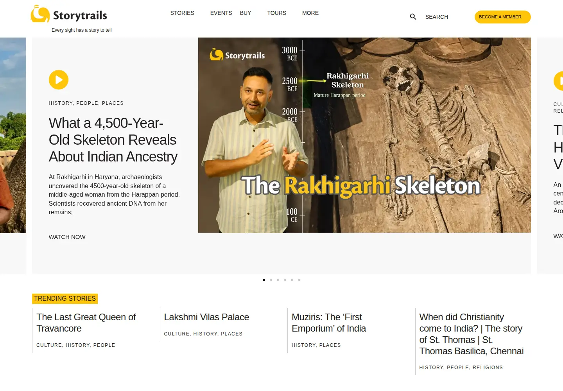Open Muziris: The 'First Emporium' of India
The height and width of the screenshot is (391, 563).
point(329,323)
